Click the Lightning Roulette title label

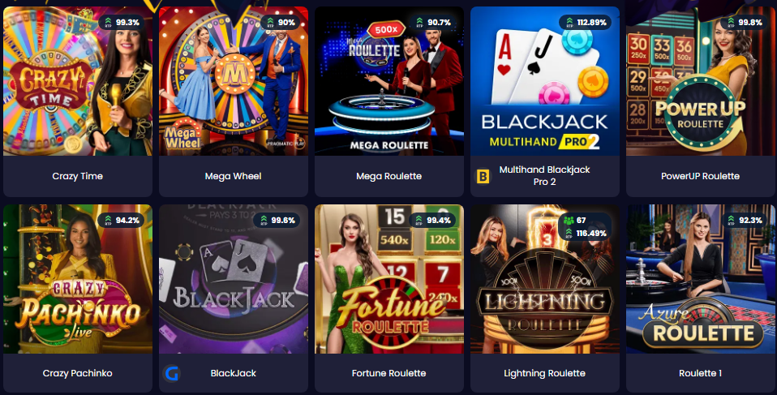[x=544, y=373]
